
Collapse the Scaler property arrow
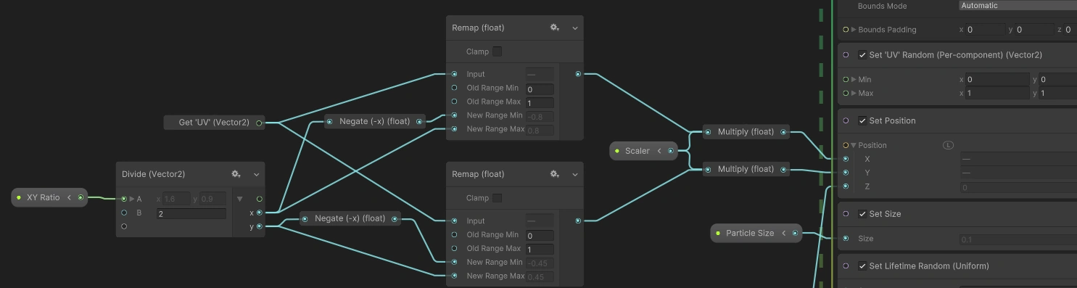[x=659, y=151]
